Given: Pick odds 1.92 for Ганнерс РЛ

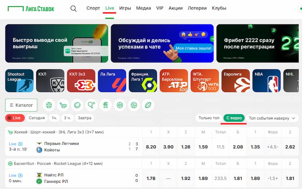Looking at the screenshot, I should tap(186, 178).
